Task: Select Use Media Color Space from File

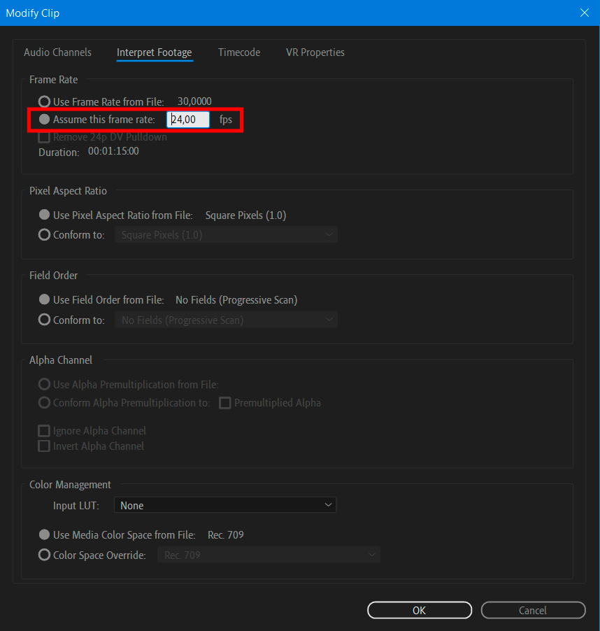Action: pyautogui.click(x=44, y=534)
